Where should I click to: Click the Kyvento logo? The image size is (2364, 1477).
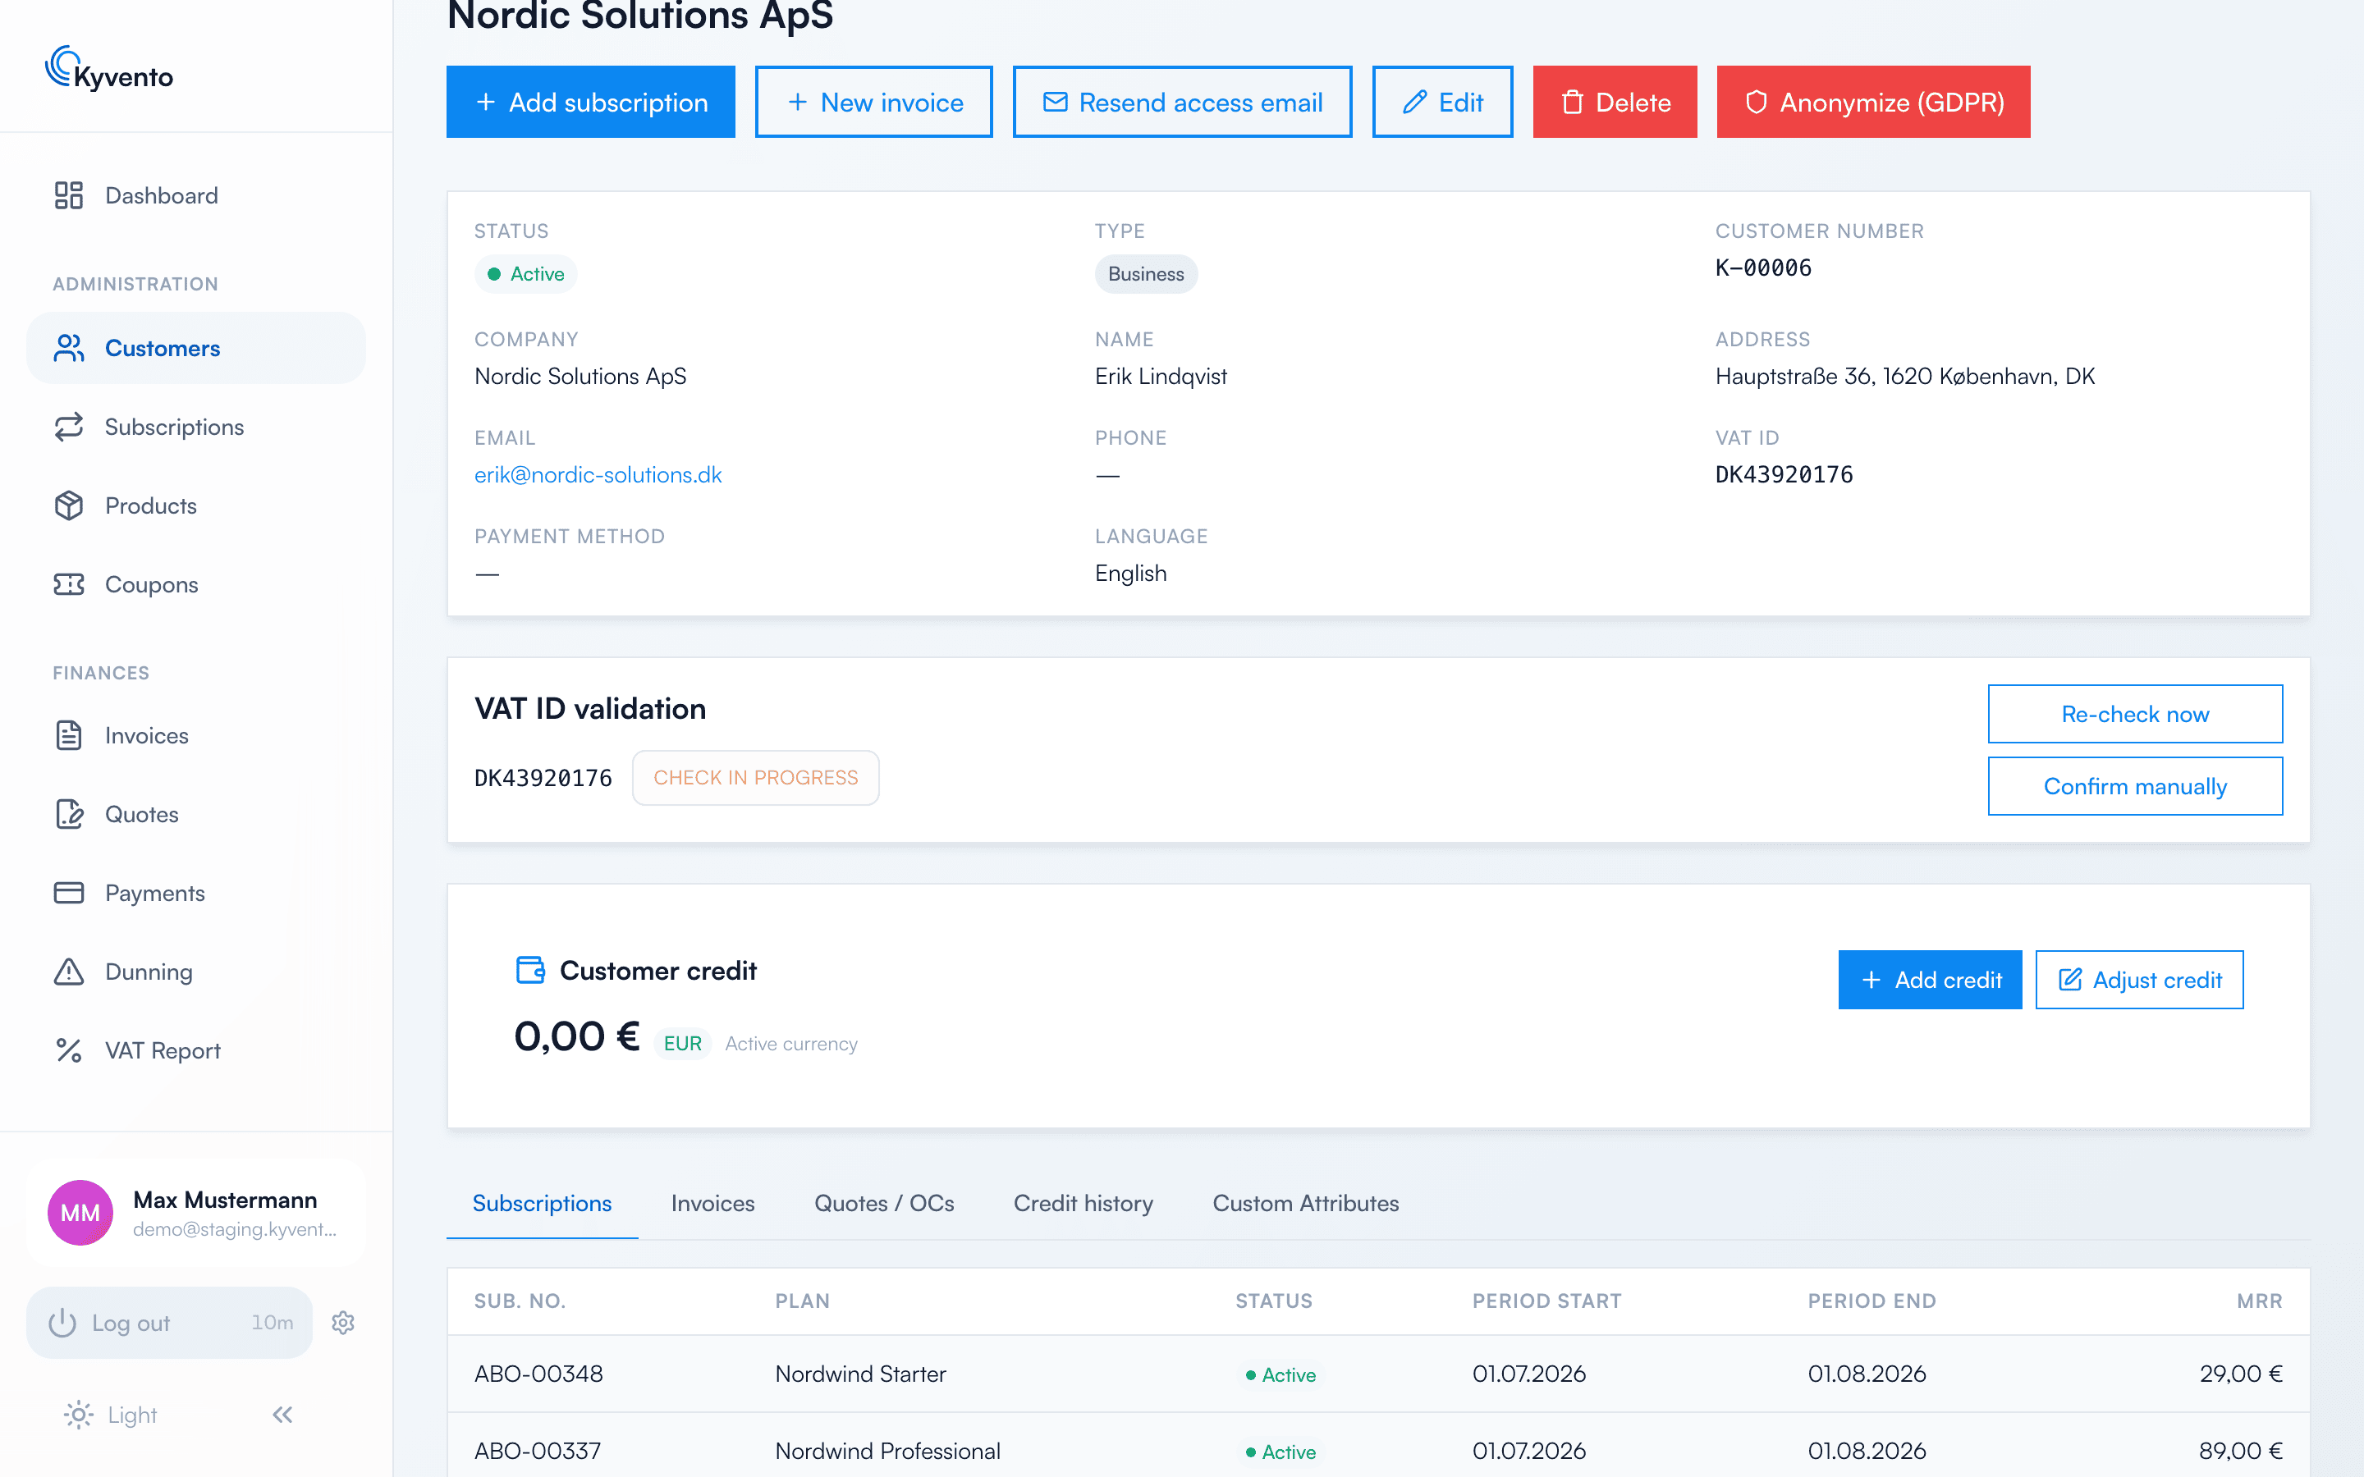(x=109, y=68)
